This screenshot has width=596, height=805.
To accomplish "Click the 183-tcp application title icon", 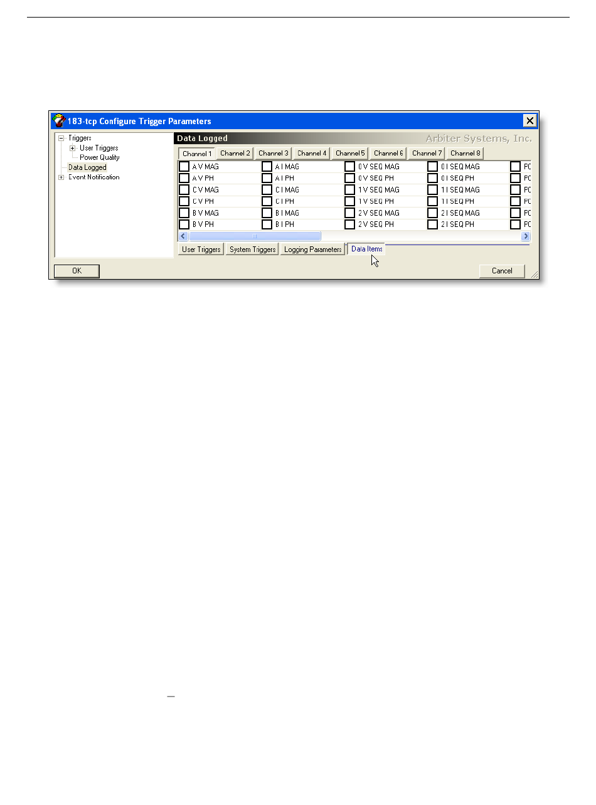I will click(x=58, y=121).
